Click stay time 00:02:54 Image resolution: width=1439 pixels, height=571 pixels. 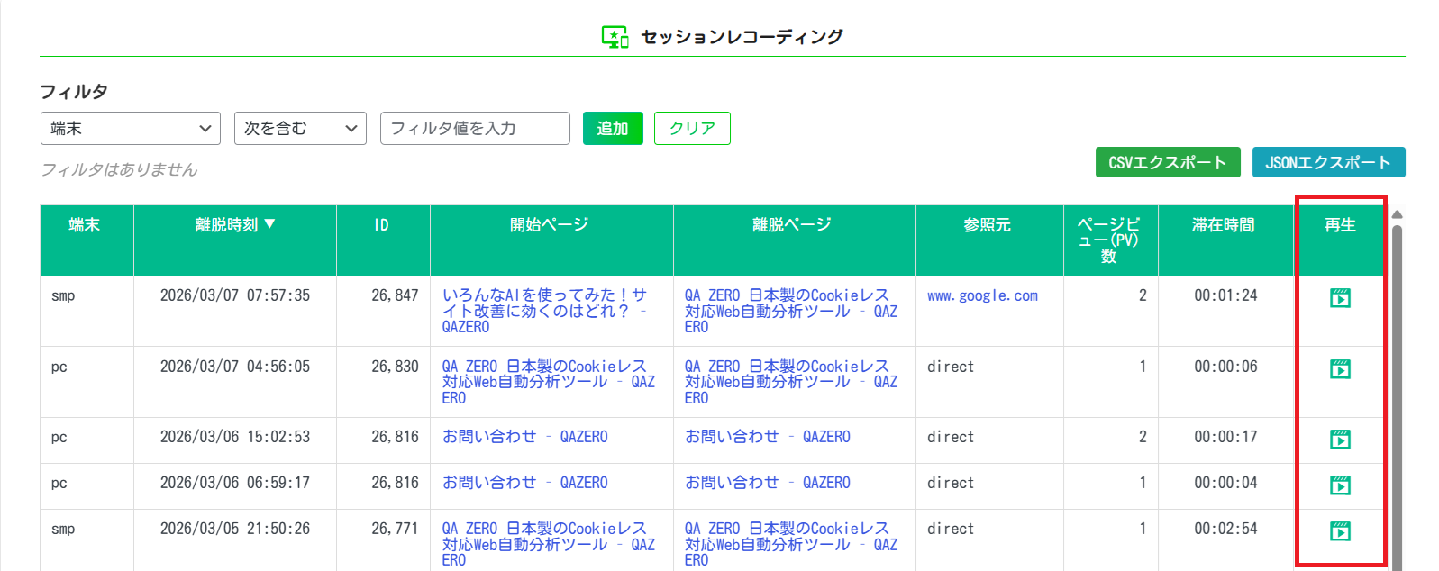coord(1225,529)
